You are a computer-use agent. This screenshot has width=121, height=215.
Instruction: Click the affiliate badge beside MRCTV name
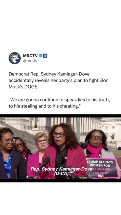pos(45,56)
